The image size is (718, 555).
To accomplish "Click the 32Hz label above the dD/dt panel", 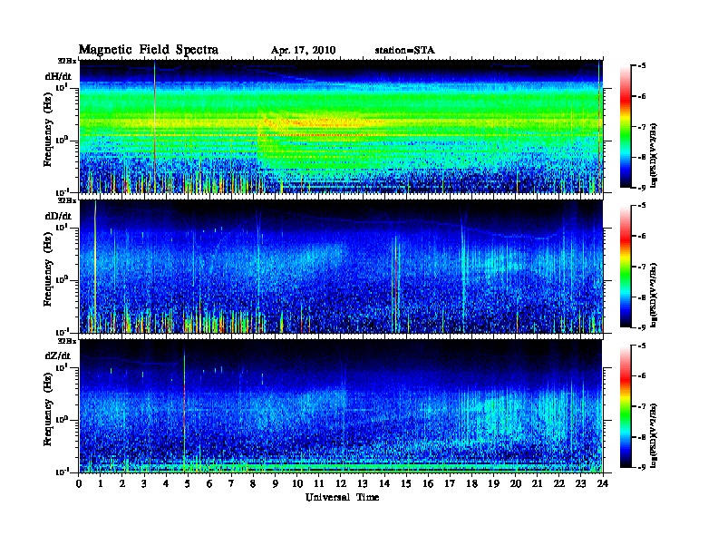I will pos(67,200).
